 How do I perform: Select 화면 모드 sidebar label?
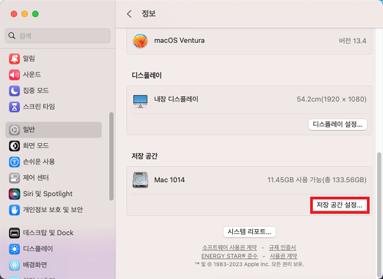36,146
